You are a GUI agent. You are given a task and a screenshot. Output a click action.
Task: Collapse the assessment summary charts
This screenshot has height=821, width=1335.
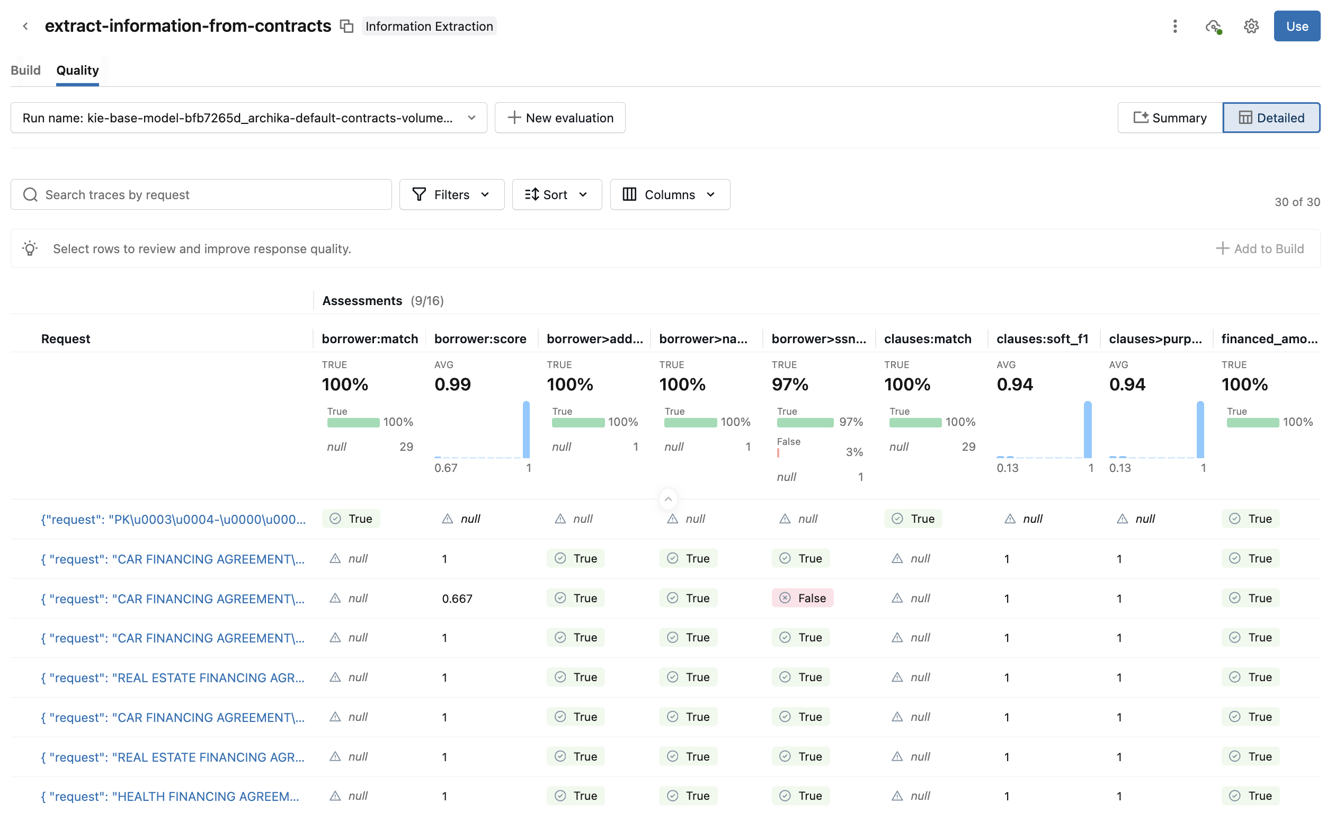(668, 498)
